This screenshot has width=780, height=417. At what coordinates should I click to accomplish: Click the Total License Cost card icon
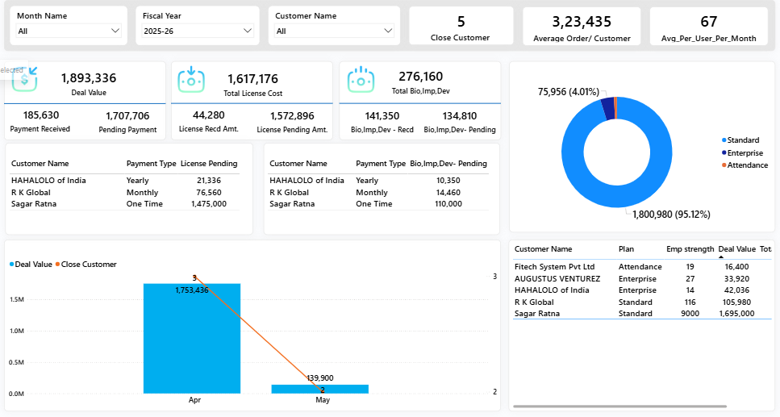(x=191, y=80)
